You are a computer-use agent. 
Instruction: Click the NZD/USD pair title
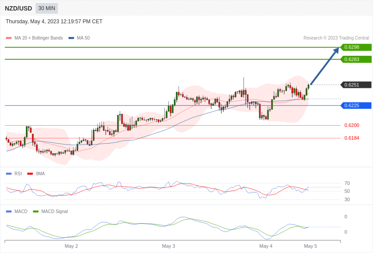point(18,8)
